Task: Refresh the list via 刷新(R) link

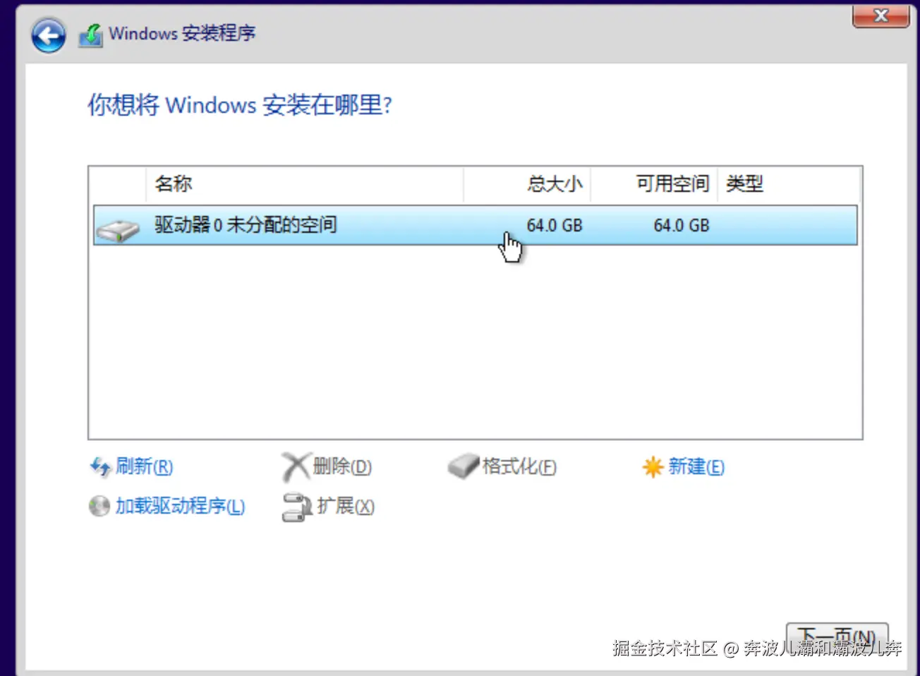Action: point(144,466)
